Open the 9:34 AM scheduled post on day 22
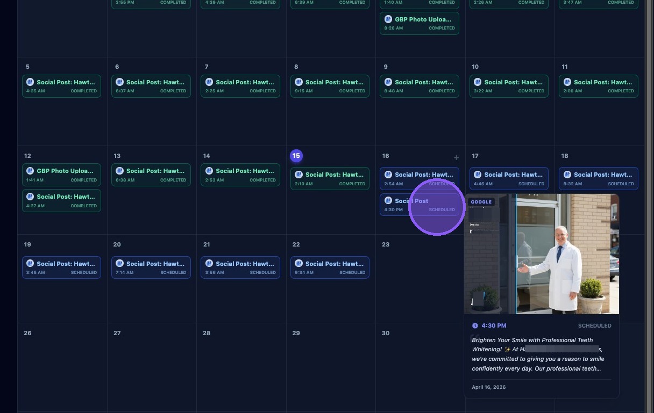Screen dimensions: 654x413 coord(330,267)
